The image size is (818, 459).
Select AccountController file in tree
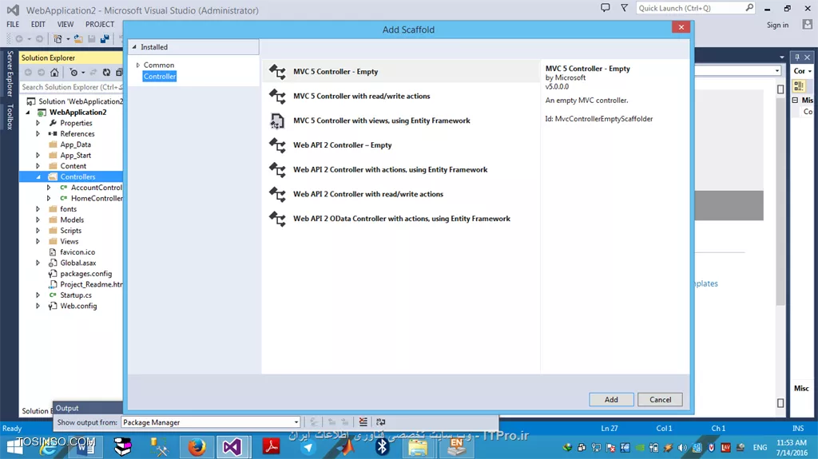coord(97,188)
